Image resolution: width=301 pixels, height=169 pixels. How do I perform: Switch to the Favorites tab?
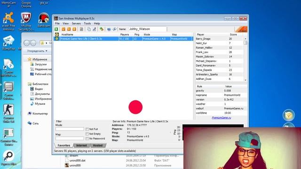click(64, 146)
